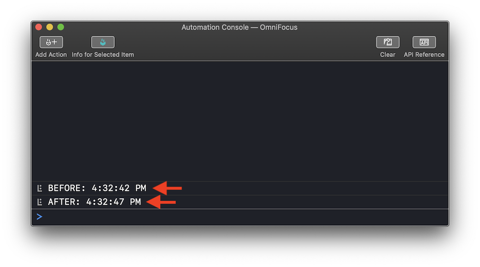Clear the console using the Clear icon
The height and width of the screenshot is (267, 480).
[x=387, y=42]
